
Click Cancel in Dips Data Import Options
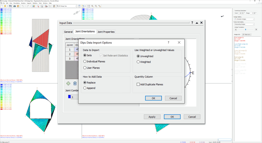pos(173,98)
